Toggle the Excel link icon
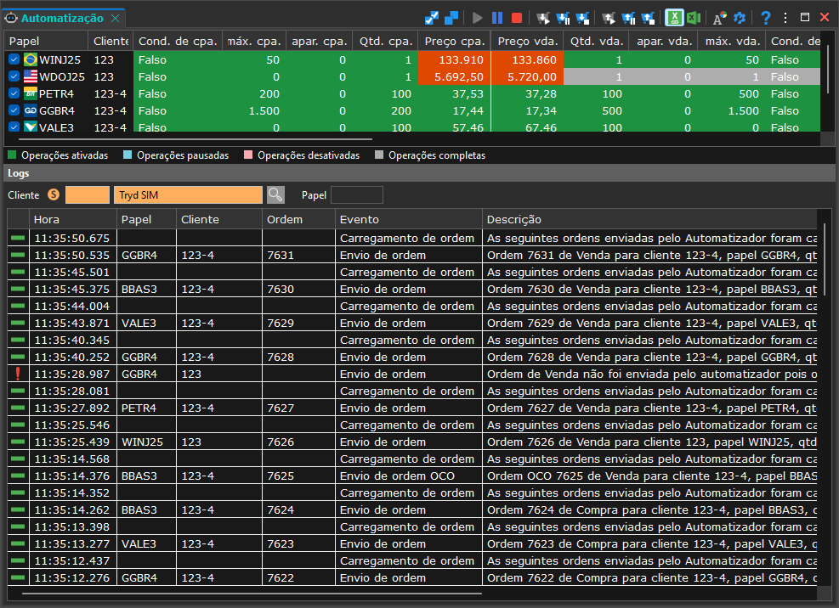 [675, 18]
